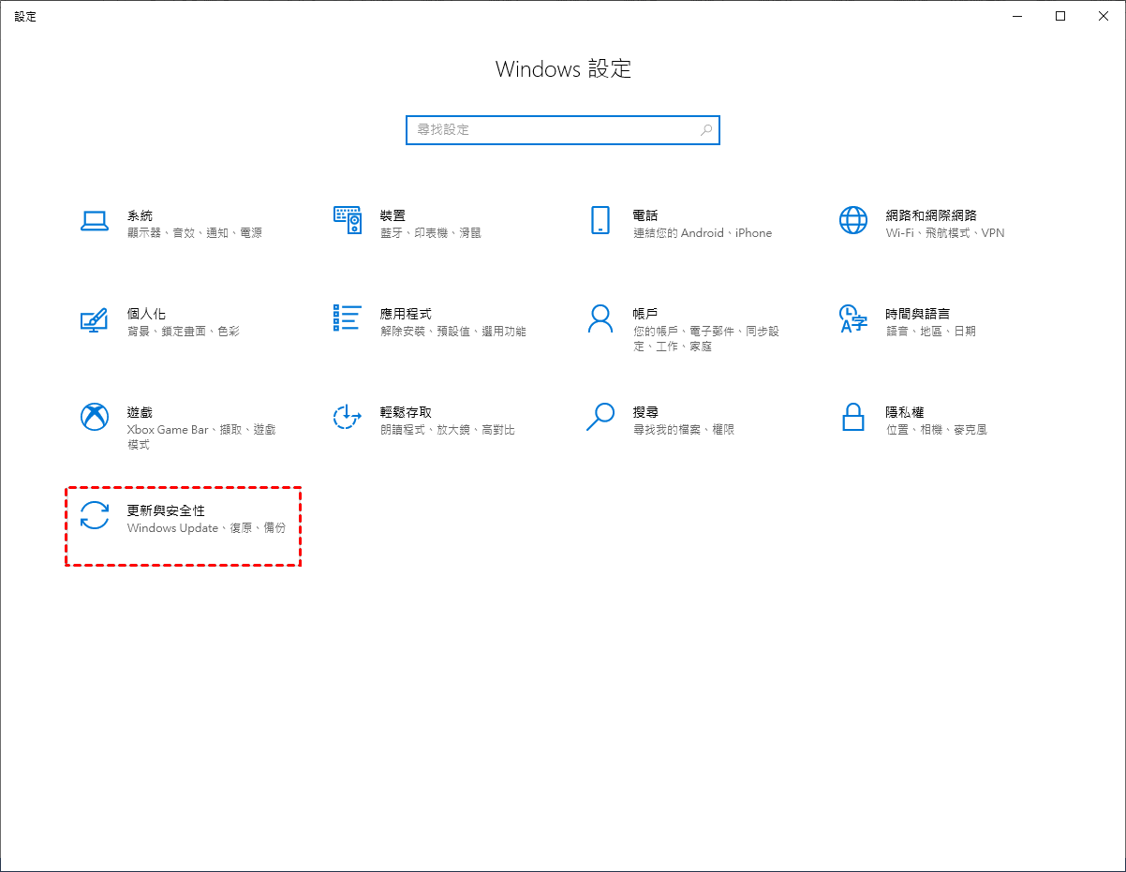
Task: Open the 時間與語言 clock and letter icon
Action: pos(853,318)
